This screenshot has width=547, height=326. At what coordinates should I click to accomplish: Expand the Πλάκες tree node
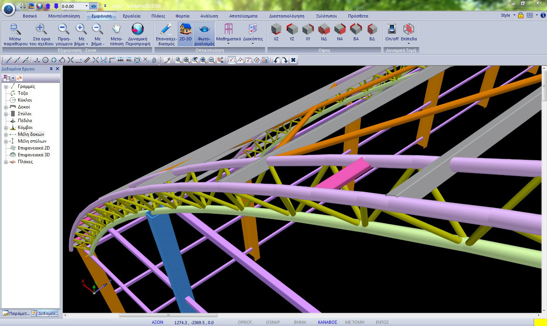click(6, 162)
